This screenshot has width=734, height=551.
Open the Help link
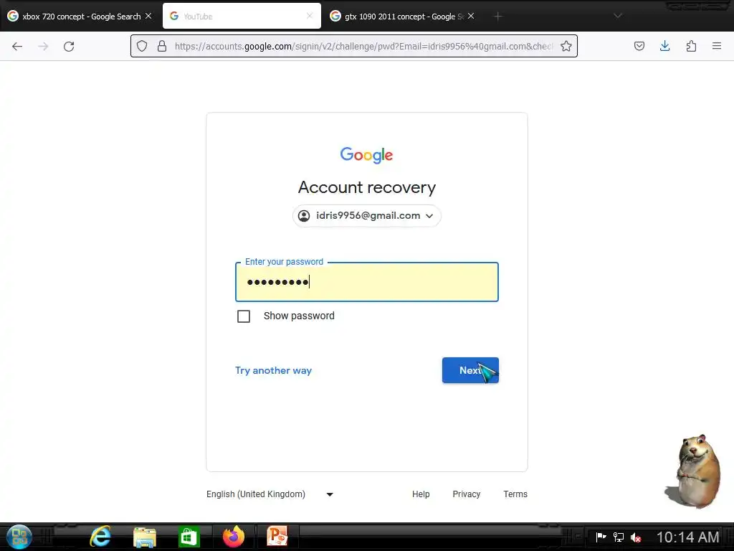(421, 494)
